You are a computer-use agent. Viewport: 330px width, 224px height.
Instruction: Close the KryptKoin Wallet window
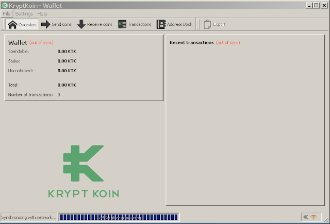coord(324,5)
